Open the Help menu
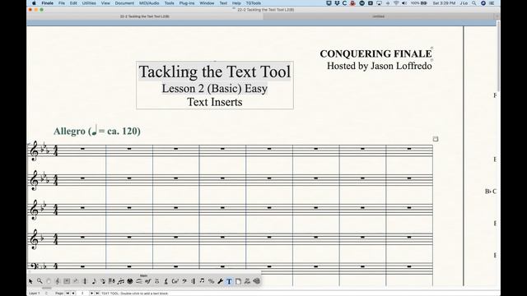527x296 pixels. coord(236,3)
